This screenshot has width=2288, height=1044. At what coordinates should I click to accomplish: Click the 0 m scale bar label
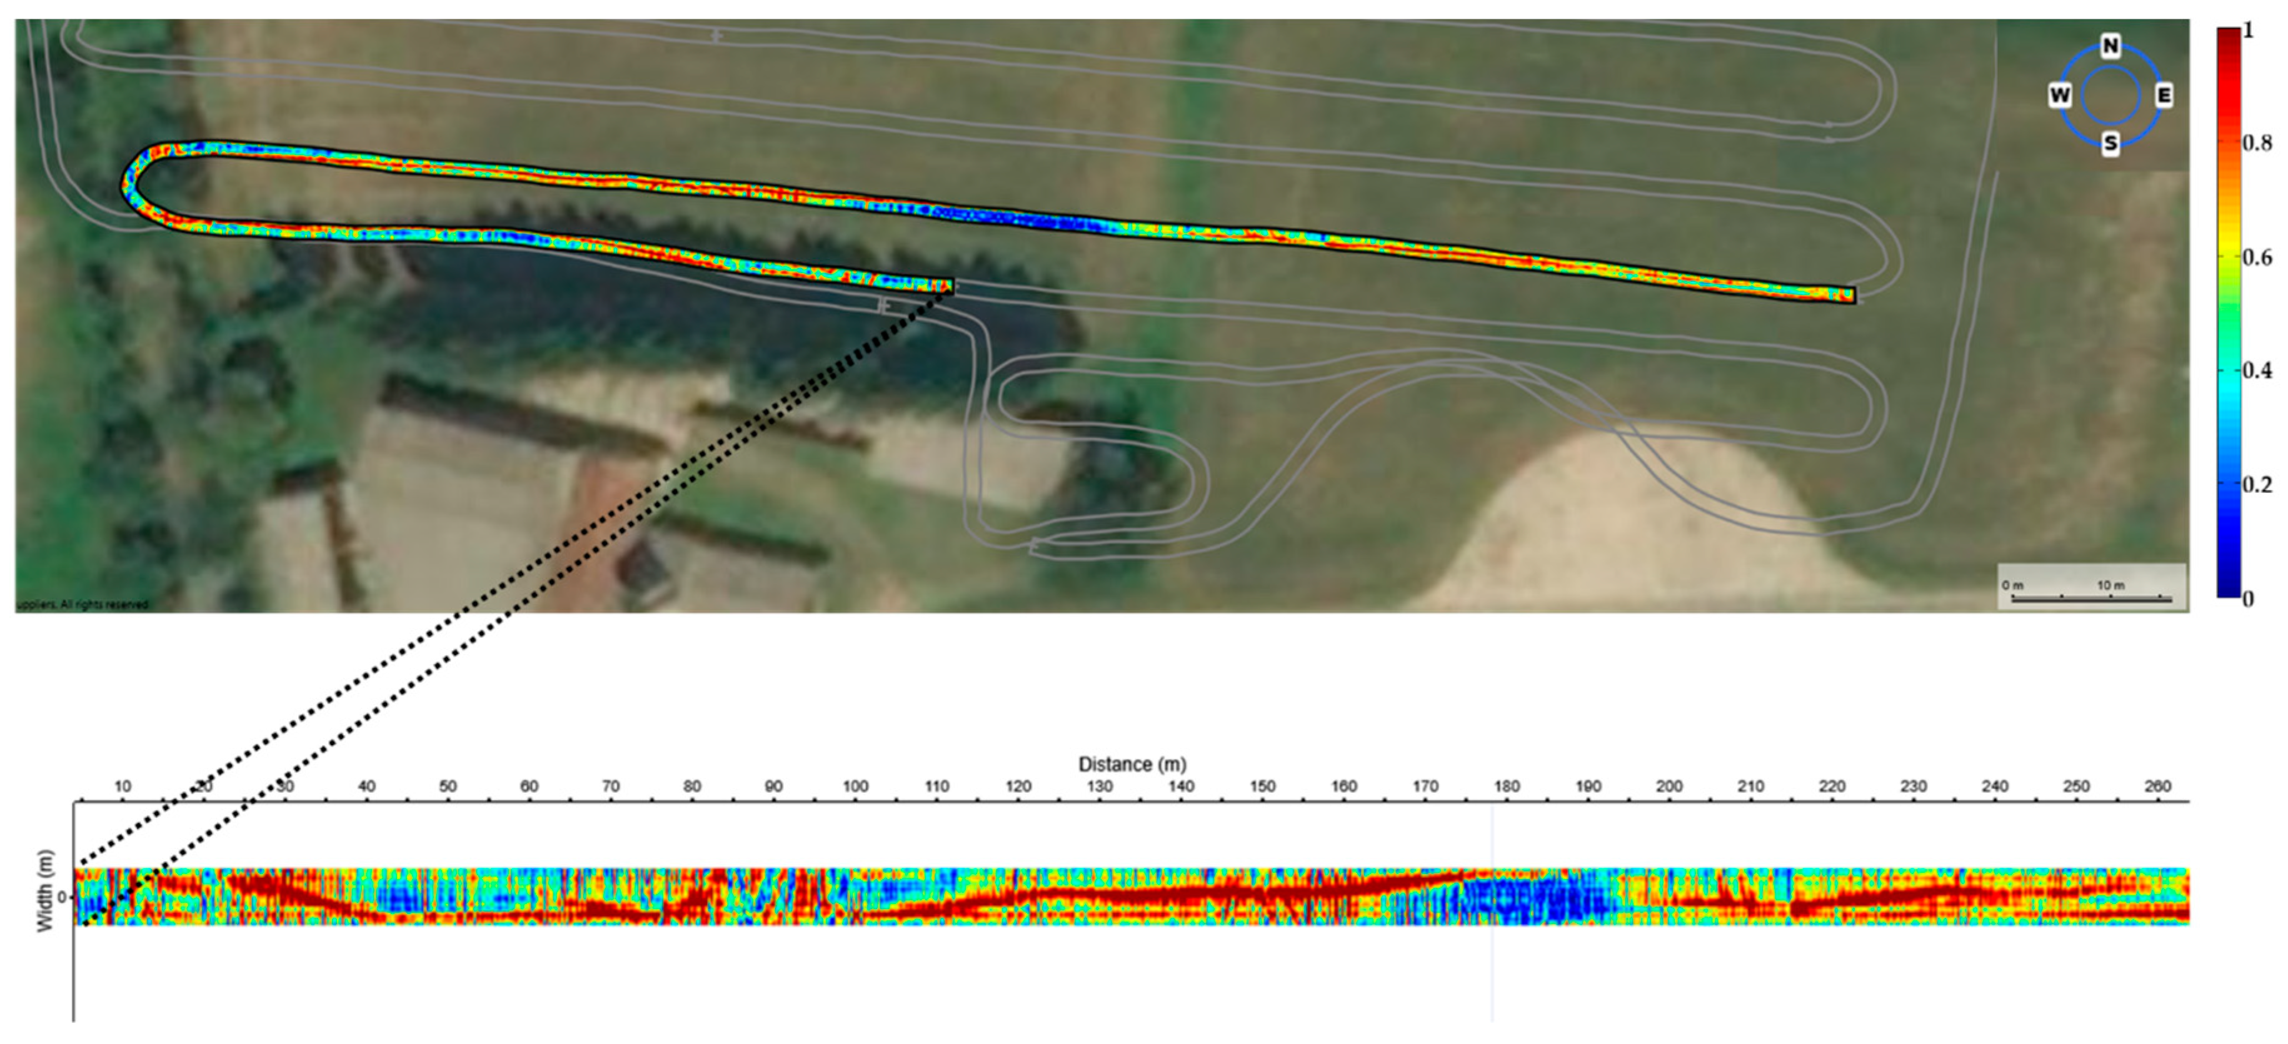coord(2013,585)
